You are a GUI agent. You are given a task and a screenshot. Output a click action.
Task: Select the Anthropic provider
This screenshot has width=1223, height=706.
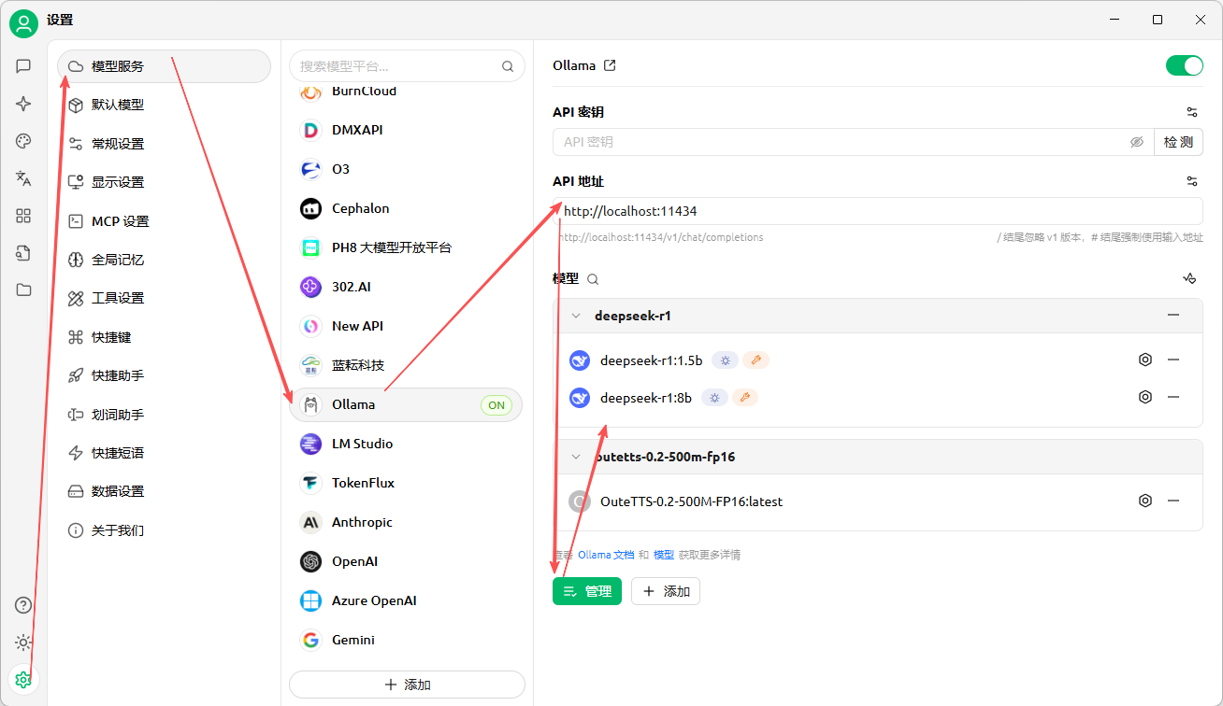(x=407, y=522)
